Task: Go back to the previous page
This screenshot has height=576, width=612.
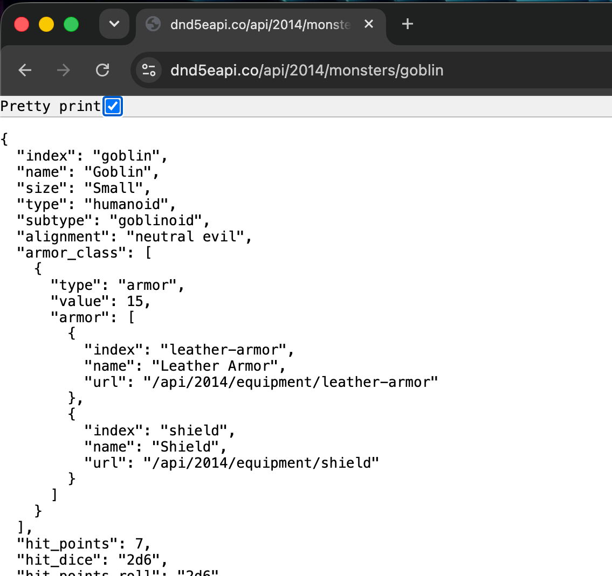Action: (x=25, y=71)
